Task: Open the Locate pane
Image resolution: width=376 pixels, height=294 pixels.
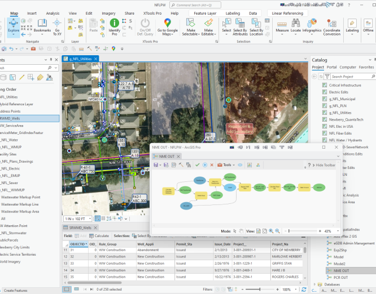Action: [x=295, y=26]
